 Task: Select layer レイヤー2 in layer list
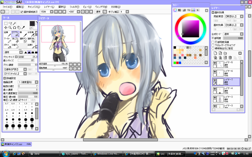tap(226, 99)
